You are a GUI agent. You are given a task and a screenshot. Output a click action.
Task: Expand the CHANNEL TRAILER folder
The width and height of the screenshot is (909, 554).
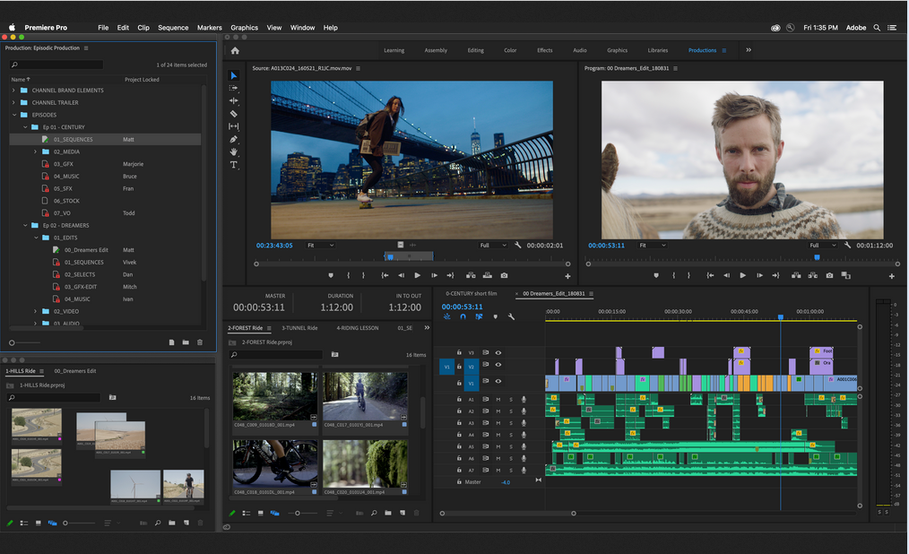pos(14,102)
